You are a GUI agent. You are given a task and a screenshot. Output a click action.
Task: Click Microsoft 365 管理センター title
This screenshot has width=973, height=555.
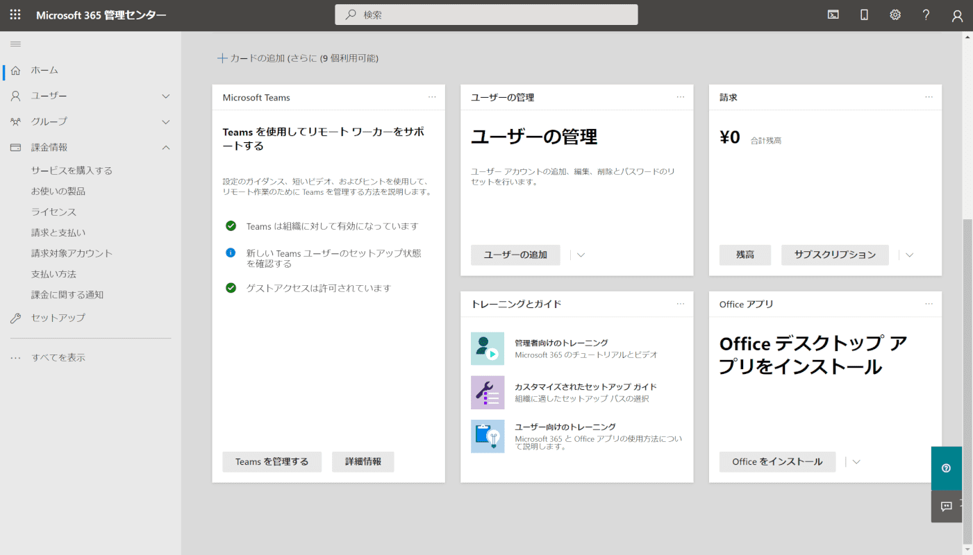pyautogui.click(x=101, y=15)
